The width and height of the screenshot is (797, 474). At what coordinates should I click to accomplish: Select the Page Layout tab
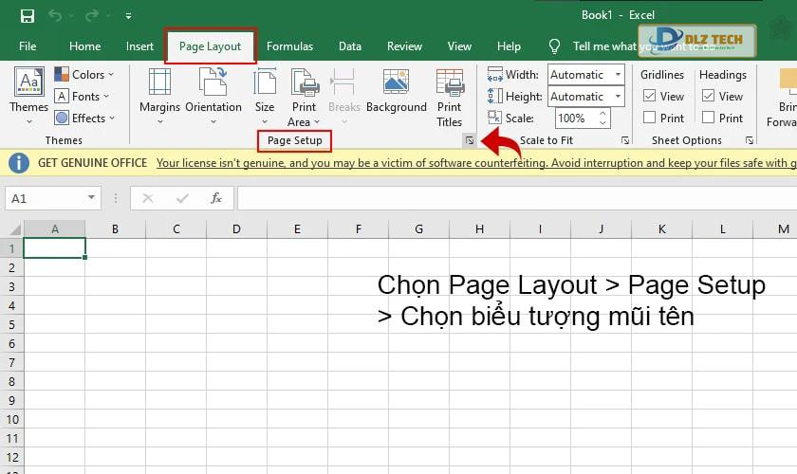[x=210, y=46]
